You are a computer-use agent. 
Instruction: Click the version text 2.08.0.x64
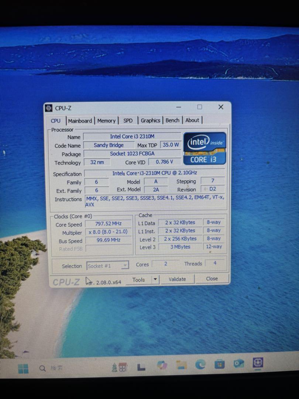click(x=109, y=282)
